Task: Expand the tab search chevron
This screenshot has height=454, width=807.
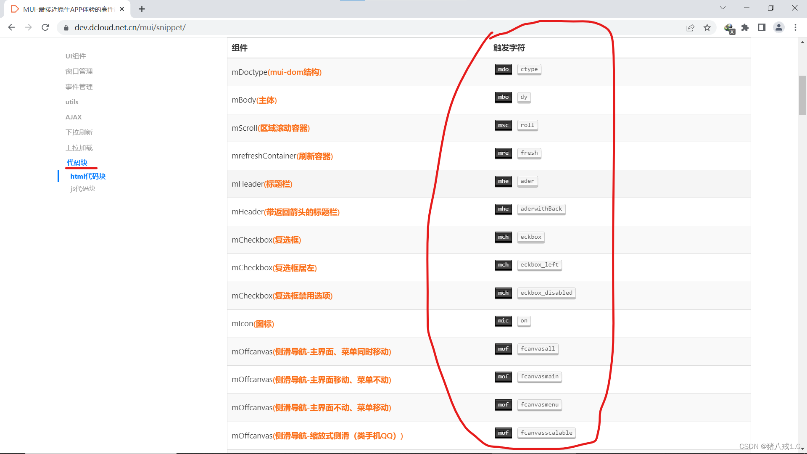Action: click(723, 8)
